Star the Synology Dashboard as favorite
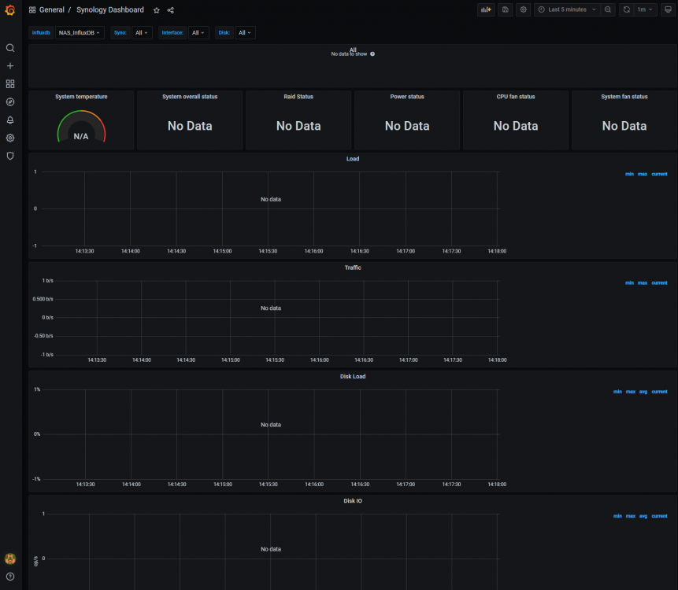Viewport: 678px width, 590px height. point(157,10)
